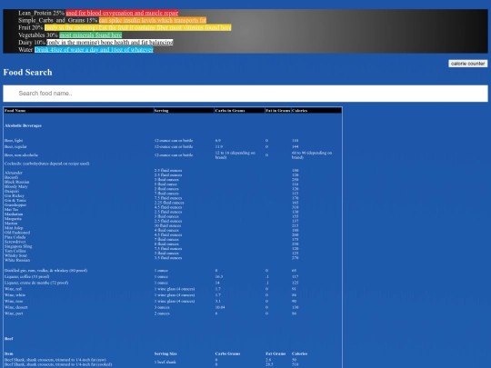This screenshot has height=368, width=491.
Task: Select the Margarita cocktail name
Action: coord(13,219)
